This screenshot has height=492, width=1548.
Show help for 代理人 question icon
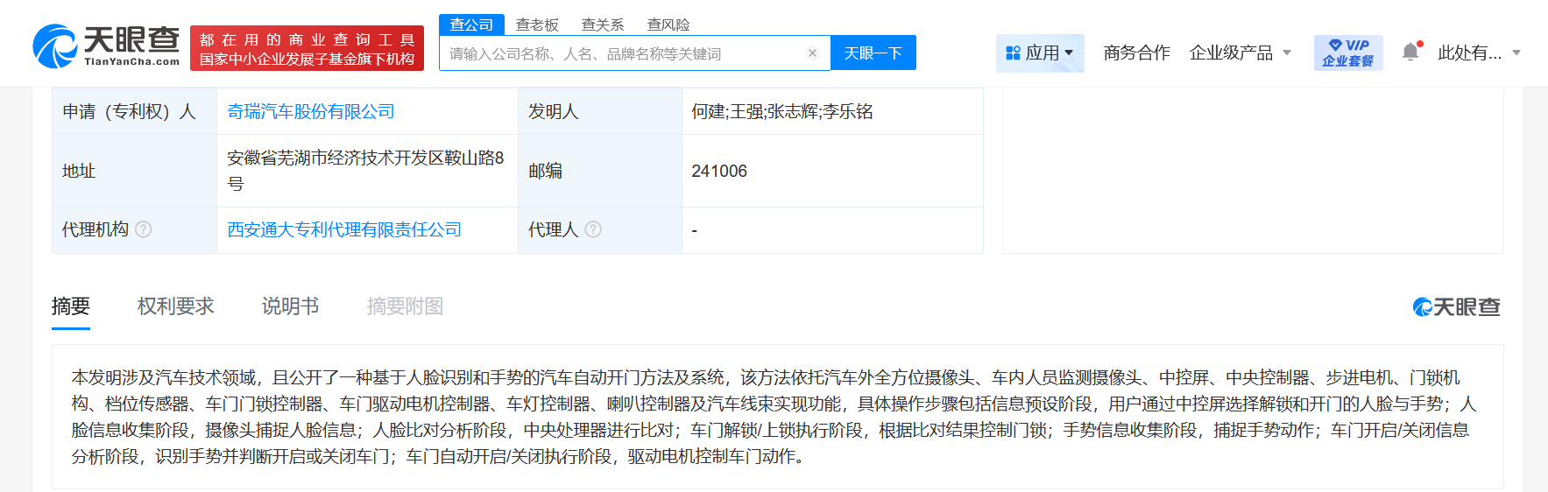[593, 229]
